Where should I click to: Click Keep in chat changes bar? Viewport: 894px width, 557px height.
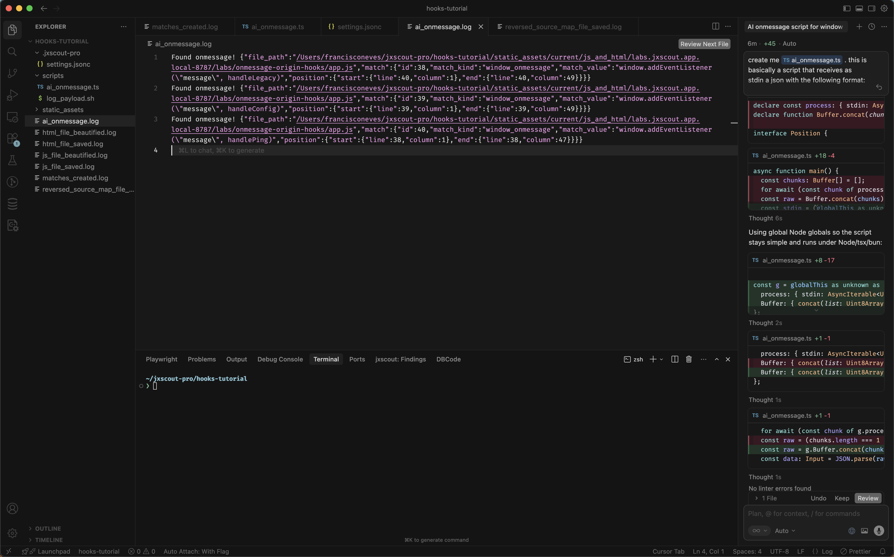[x=842, y=498]
